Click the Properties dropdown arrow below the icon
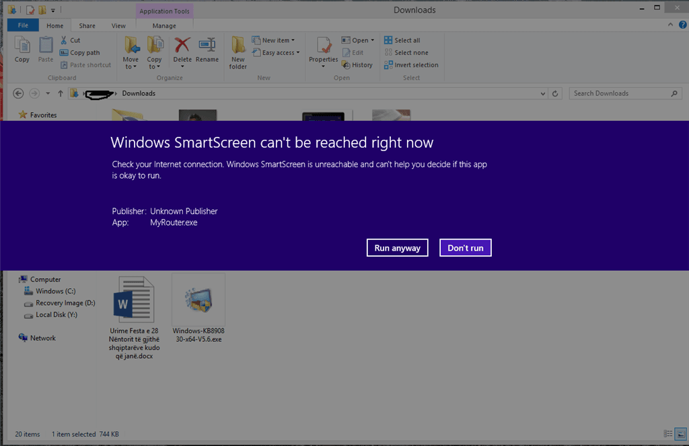This screenshot has height=446, width=689. pyautogui.click(x=323, y=66)
